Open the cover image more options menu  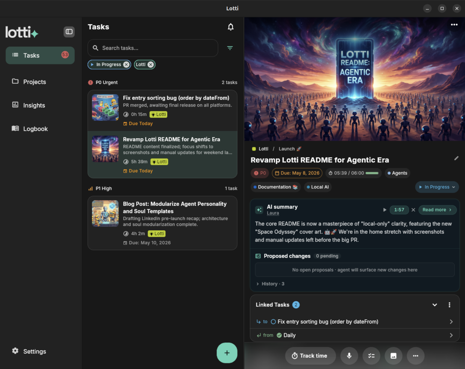454,25
